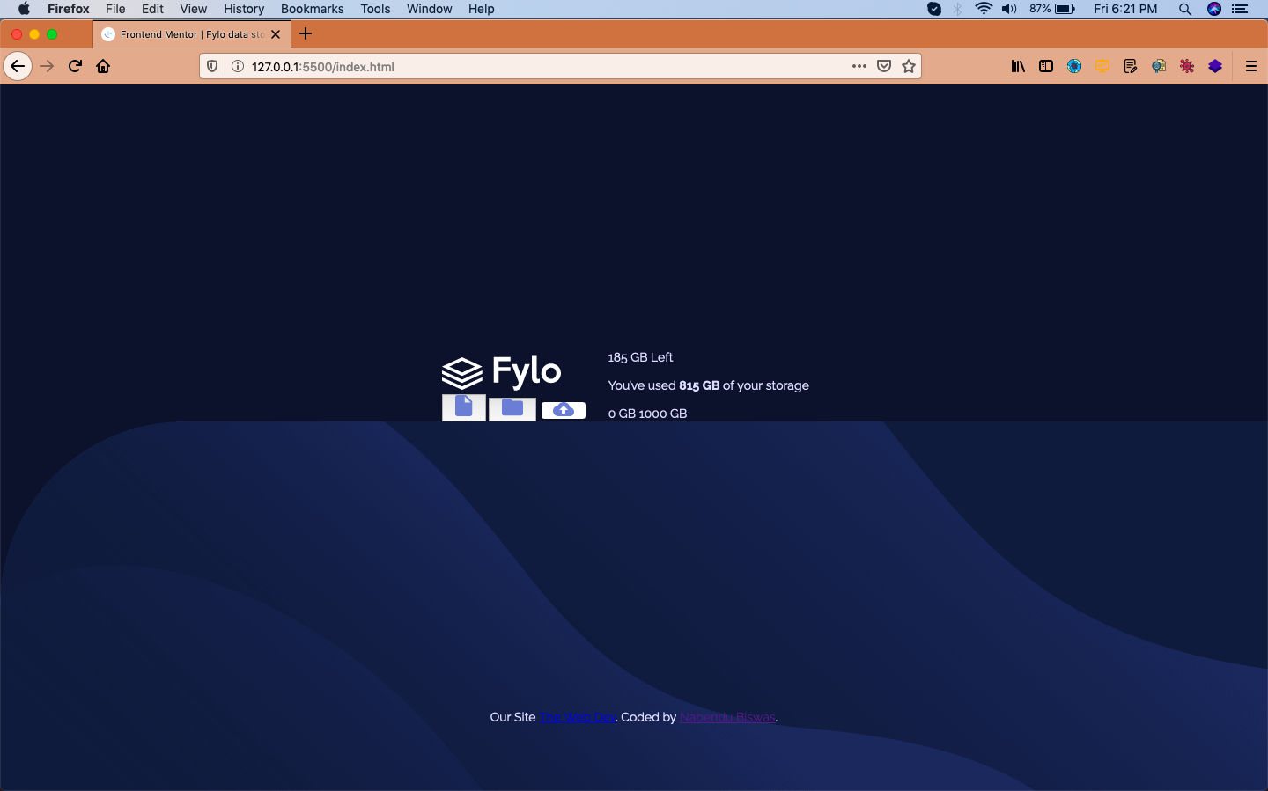Open the Firefox hamburger menu

click(x=1250, y=66)
